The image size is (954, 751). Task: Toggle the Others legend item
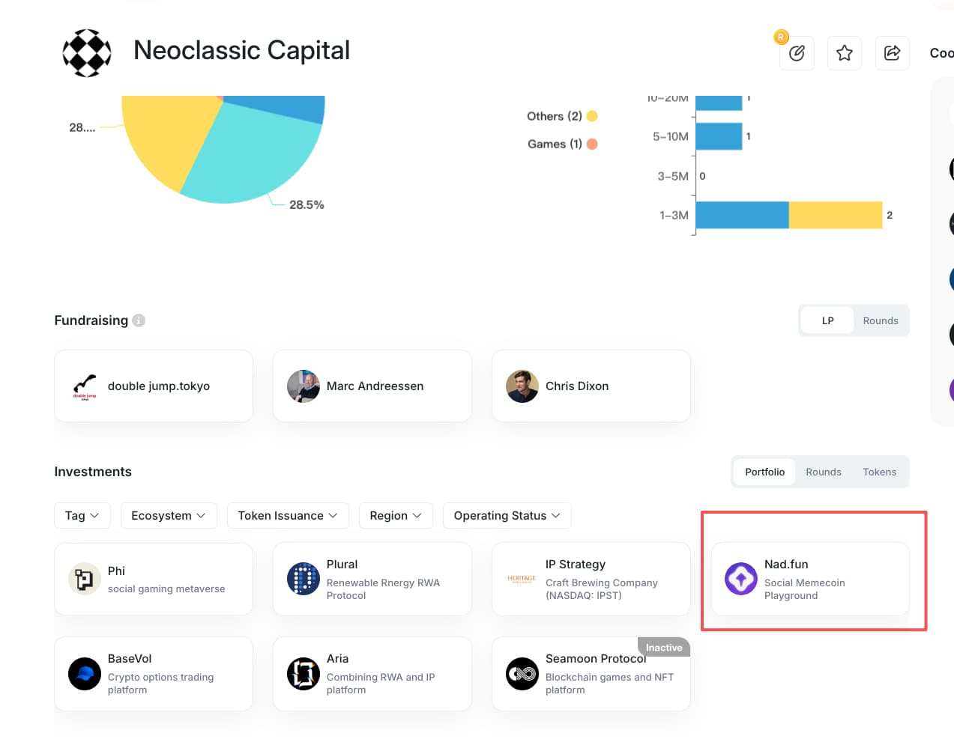click(561, 116)
